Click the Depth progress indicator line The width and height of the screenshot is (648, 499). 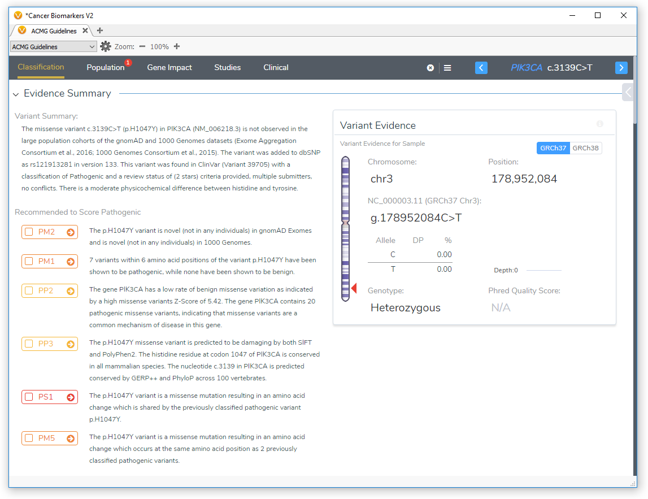(x=545, y=270)
